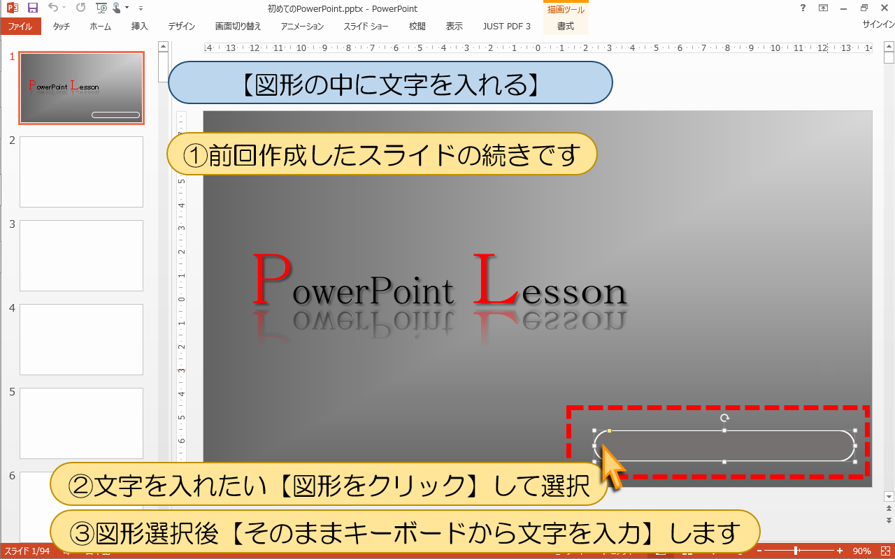Click the PowerPoint Lesson title text
Screen dimensions: 895x559
pyautogui.click(x=440, y=282)
